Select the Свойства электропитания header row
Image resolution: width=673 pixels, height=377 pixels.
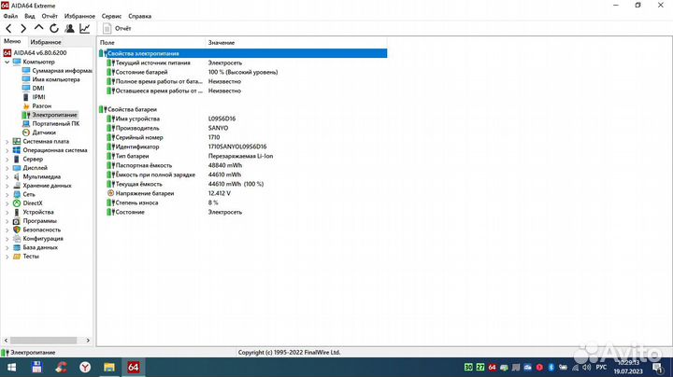click(243, 53)
